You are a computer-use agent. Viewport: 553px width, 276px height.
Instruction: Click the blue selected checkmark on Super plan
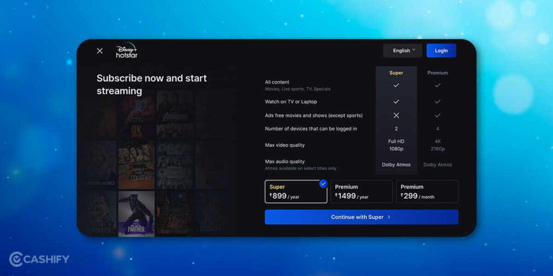click(x=323, y=183)
